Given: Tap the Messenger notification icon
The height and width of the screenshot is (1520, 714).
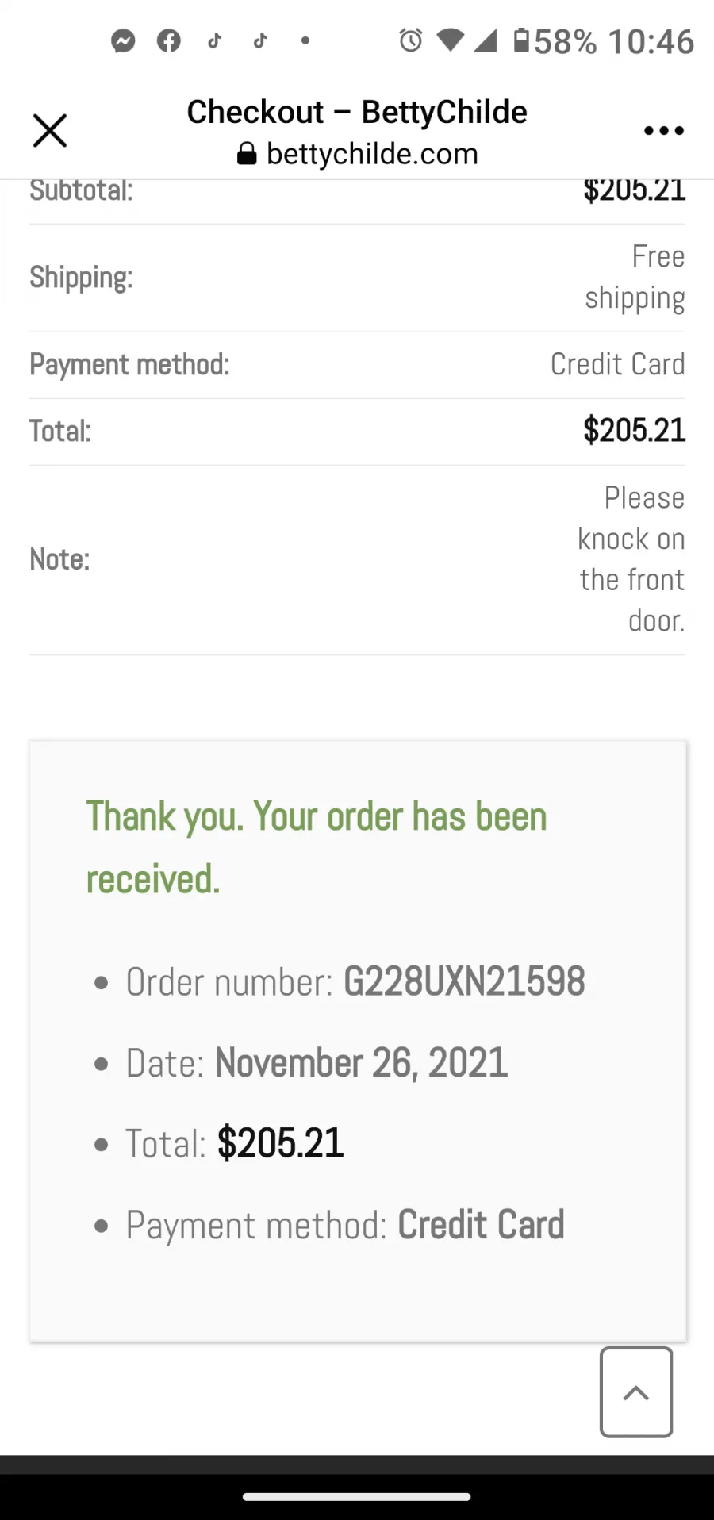Looking at the screenshot, I should [x=123, y=40].
